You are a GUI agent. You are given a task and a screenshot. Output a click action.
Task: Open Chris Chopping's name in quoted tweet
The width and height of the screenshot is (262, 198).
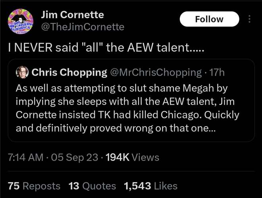coord(69,72)
